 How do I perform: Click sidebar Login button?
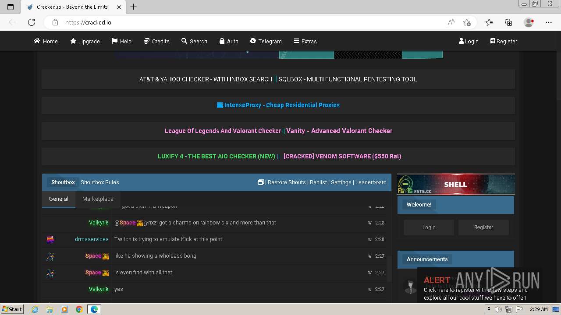(x=429, y=227)
